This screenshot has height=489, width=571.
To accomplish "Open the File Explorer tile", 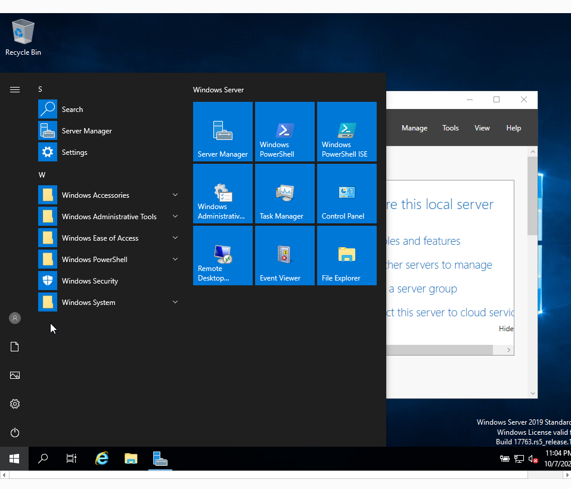I will coord(347,255).
